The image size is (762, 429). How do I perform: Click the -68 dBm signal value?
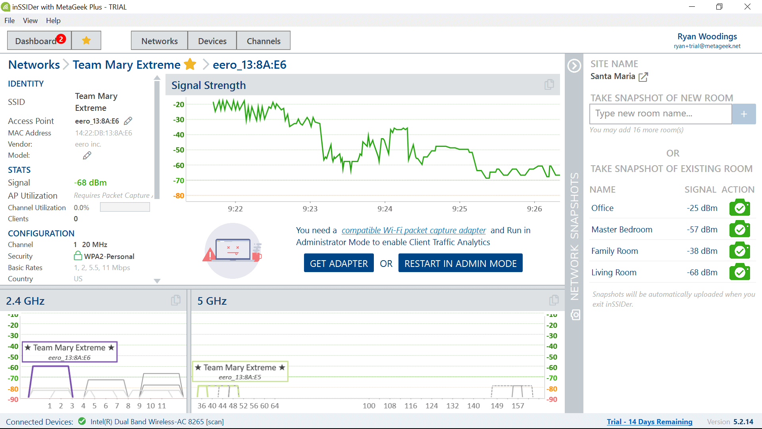90,182
